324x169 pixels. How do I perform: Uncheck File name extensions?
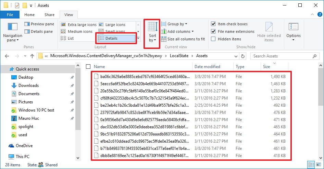tap(213, 31)
